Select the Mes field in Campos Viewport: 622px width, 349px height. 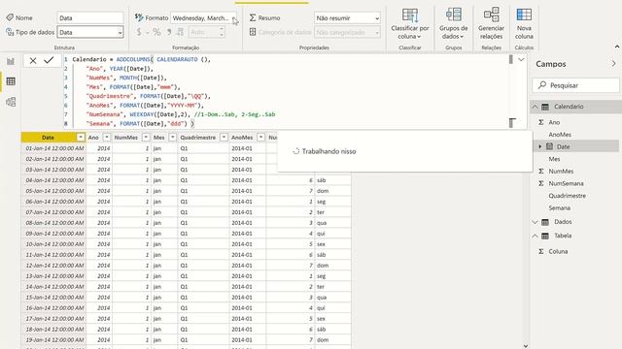[x=554, y=159]
